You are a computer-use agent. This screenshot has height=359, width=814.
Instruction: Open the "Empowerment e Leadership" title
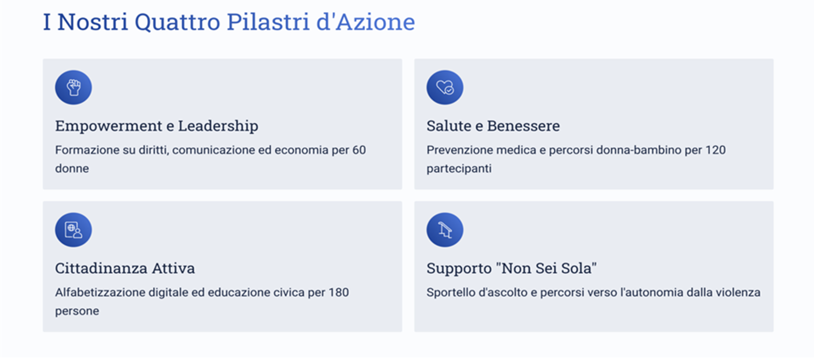156,126
